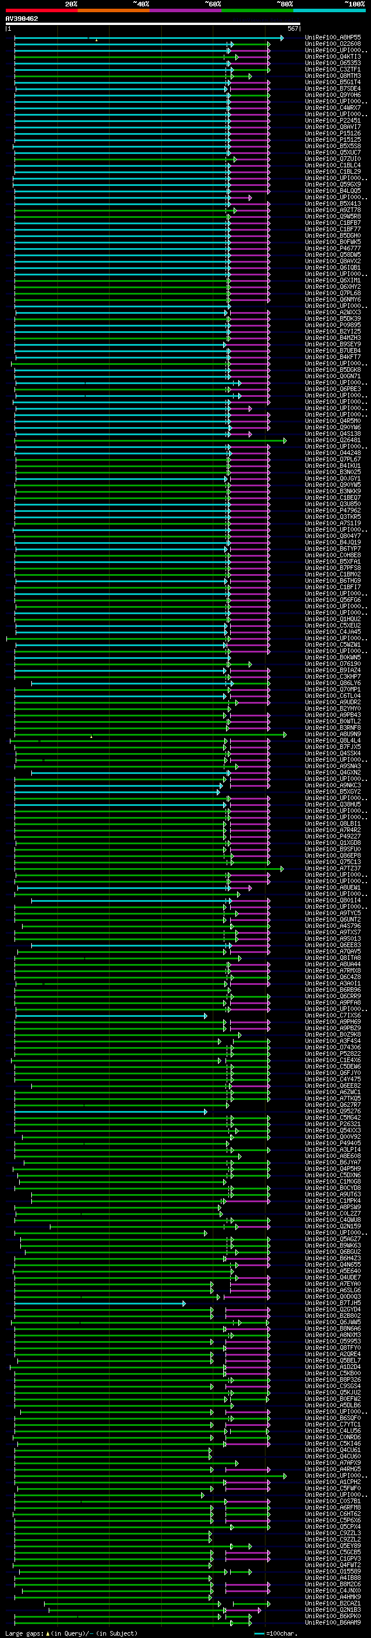Select hit UniRef100_P15125

(333, 139)
